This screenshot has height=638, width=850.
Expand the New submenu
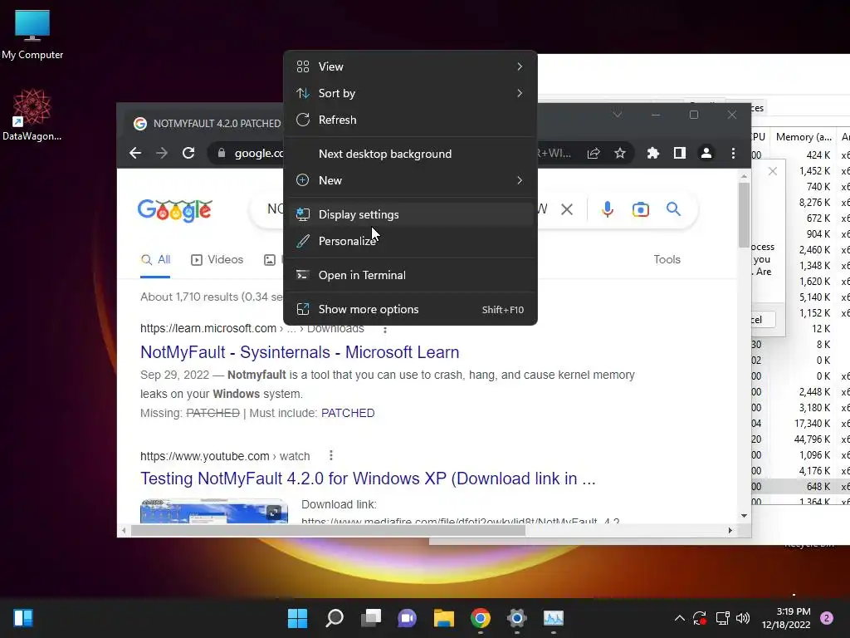pyautogui.click(x=410, y=180)
